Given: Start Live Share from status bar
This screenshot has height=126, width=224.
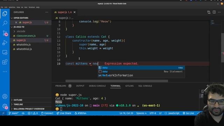Looking at the screenshot, I should point(64,113).
